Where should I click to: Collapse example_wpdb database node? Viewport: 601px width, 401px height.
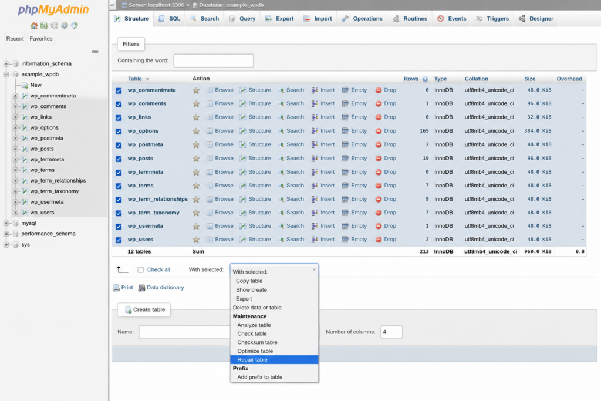(x=6, y=75)
